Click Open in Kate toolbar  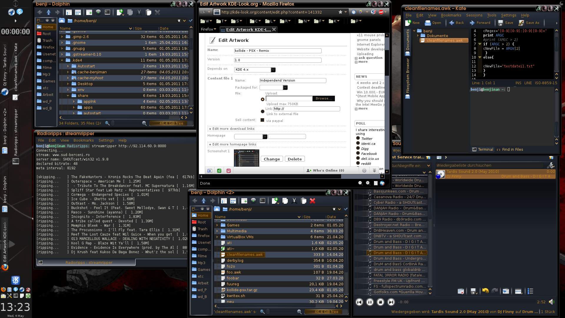(433, 23)
